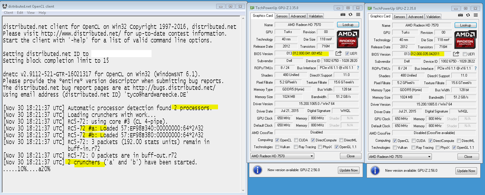Click Update Now in left GPU-Z window
The height and width of the screenshot is (195, 485).
click(349, 170)
